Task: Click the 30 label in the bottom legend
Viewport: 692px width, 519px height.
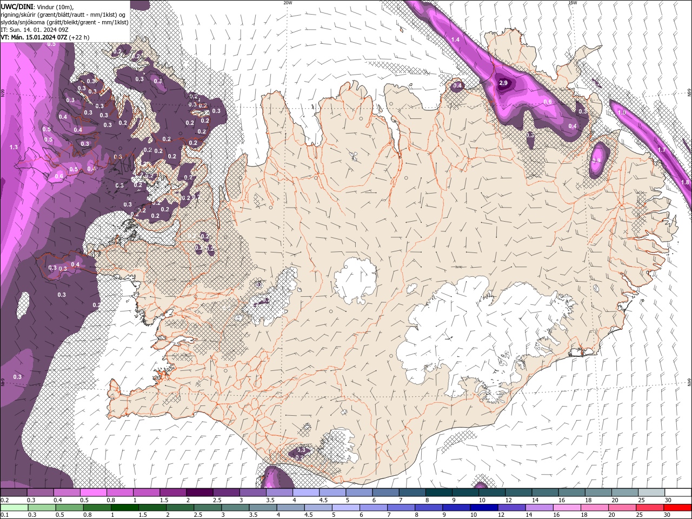Action: pos(667,515)
